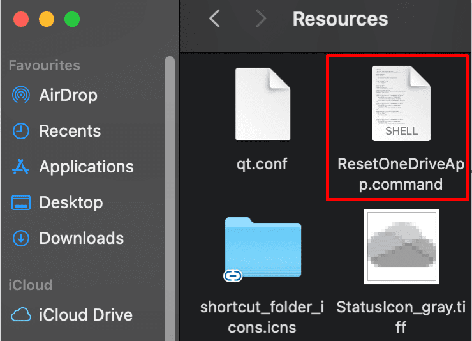472x341 pixels.
Task: Click the Desktop sidebar icon
Action: click(21, 203)
